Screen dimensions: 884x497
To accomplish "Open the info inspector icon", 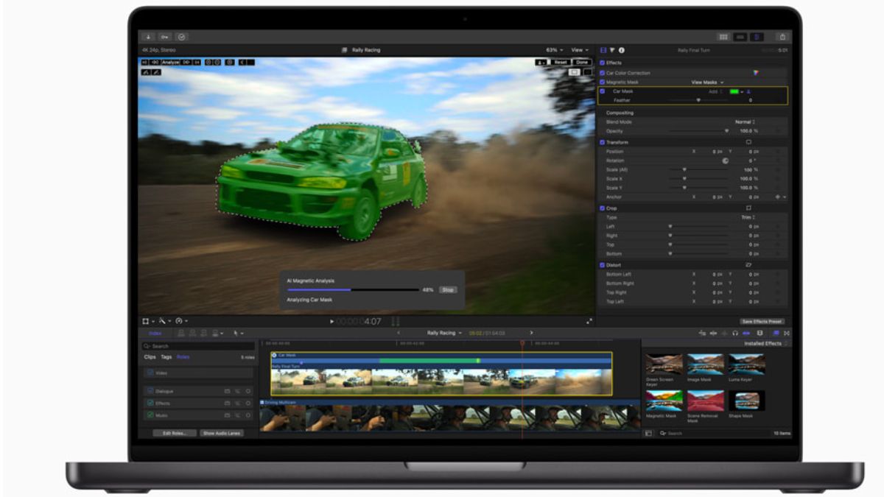I will [622, 50].
